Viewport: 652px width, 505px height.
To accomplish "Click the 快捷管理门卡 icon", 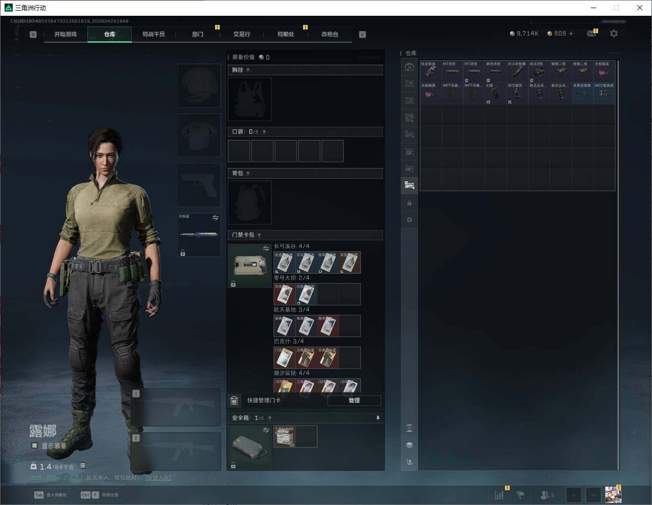I will pyautogui.click(x=234, y=401).
